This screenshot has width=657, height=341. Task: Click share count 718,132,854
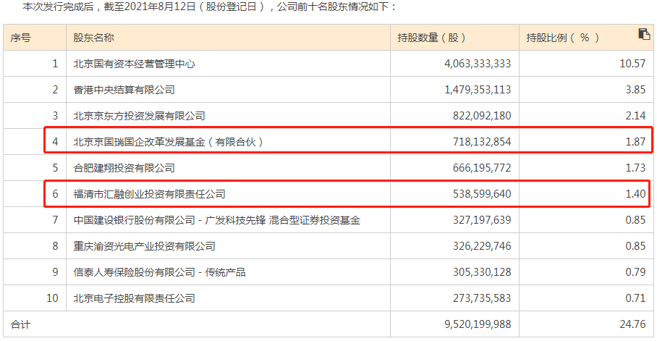[x=482, y=142]
